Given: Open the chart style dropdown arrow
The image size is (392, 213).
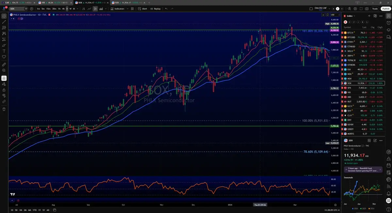Looking at the screenshot, I should [106, 8].
